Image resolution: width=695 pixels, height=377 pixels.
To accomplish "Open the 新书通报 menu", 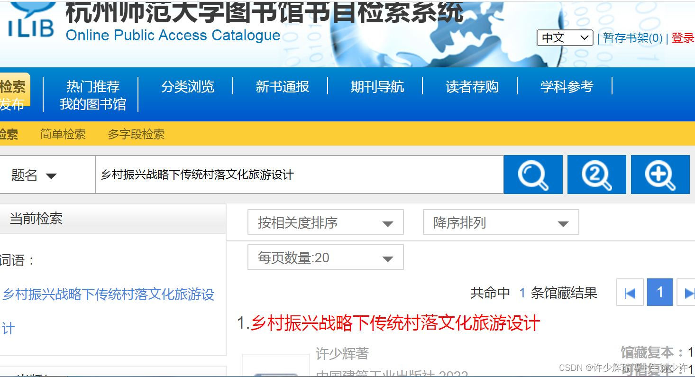I will (283, 87).
